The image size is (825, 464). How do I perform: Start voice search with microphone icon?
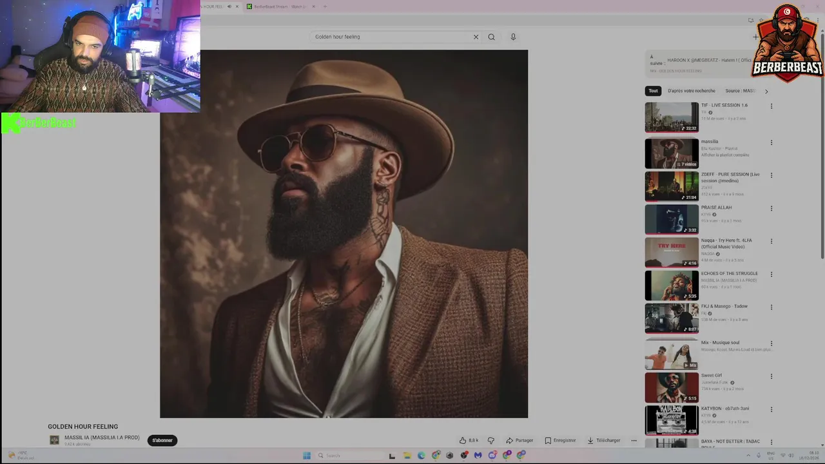point(513,37)
